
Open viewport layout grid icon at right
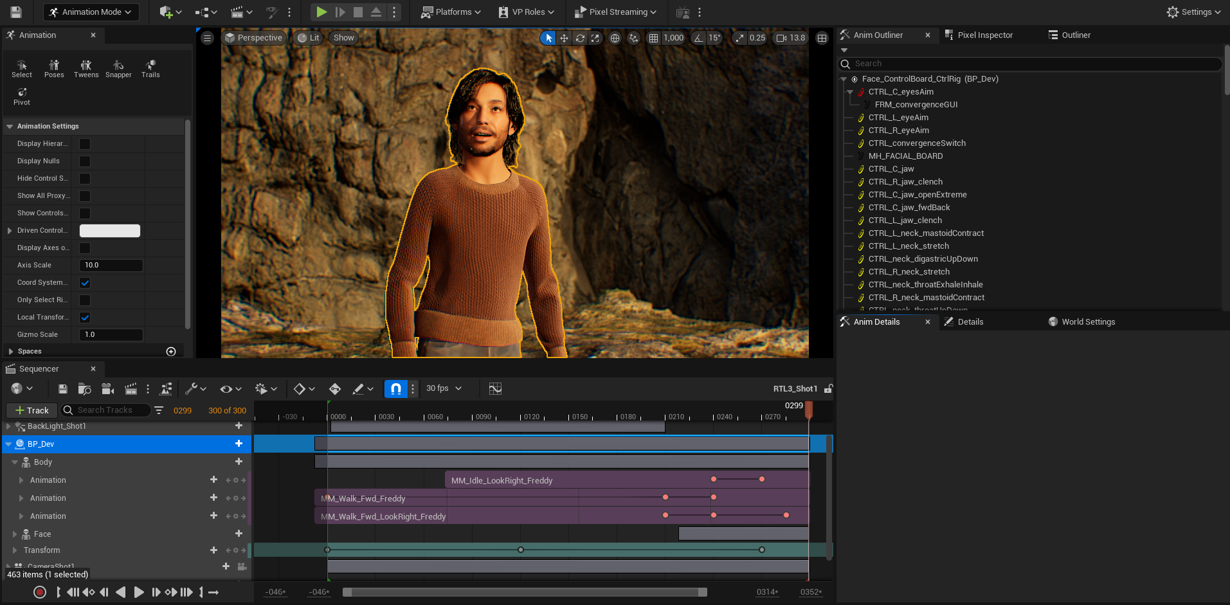pos(822,38)
